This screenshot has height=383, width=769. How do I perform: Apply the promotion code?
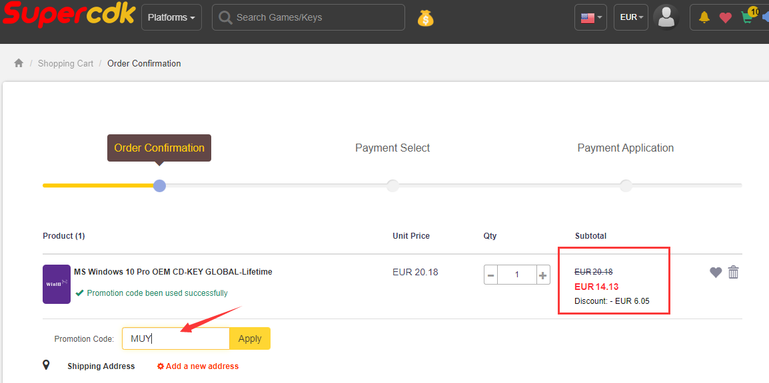tap(250, 338)
